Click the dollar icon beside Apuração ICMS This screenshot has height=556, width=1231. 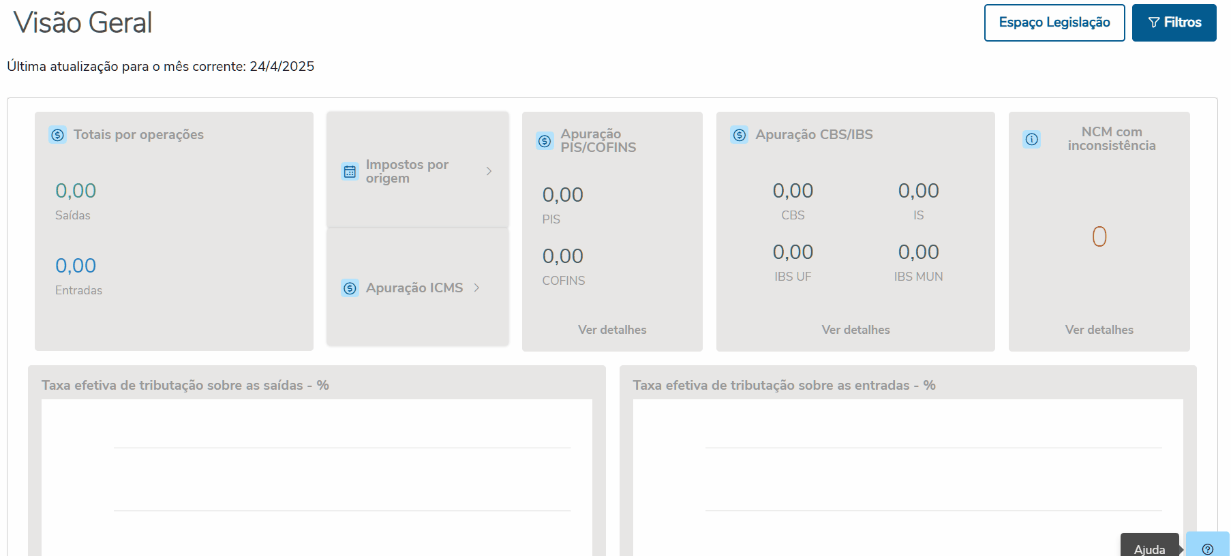(350, 288)
